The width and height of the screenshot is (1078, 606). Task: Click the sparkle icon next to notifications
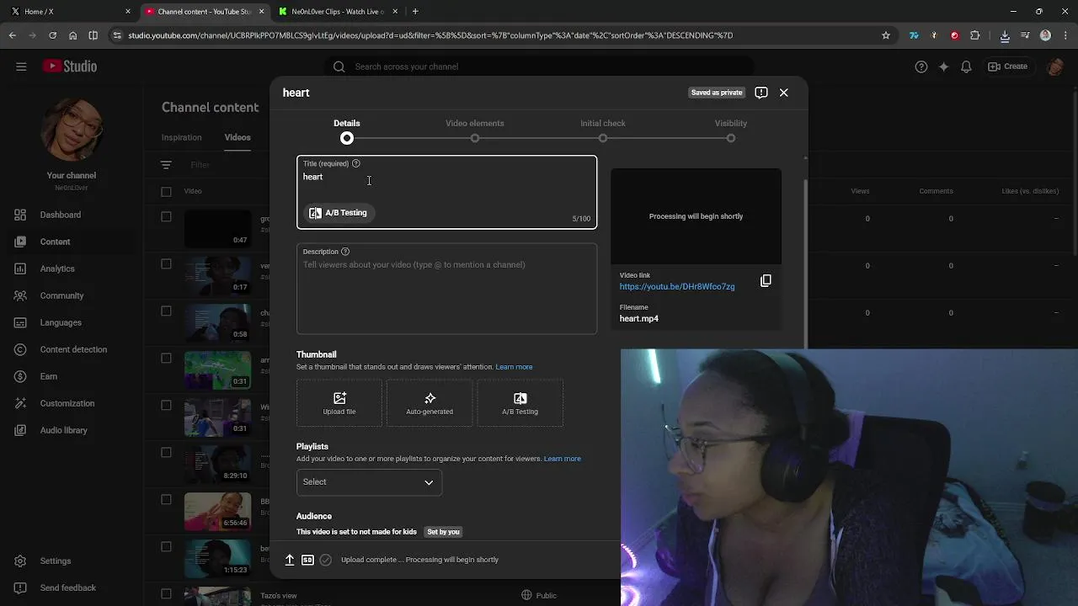(x=944, y=66)
